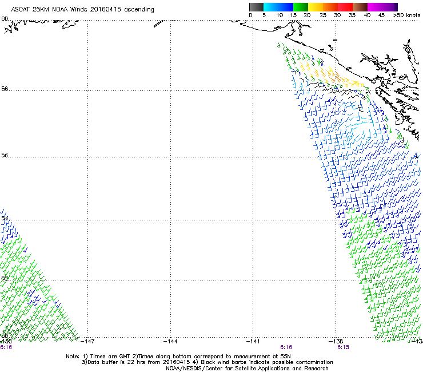Screen dimensions: 423x372
Task: Click the '56' latitude axis label
Action: (x=5, y=155)
